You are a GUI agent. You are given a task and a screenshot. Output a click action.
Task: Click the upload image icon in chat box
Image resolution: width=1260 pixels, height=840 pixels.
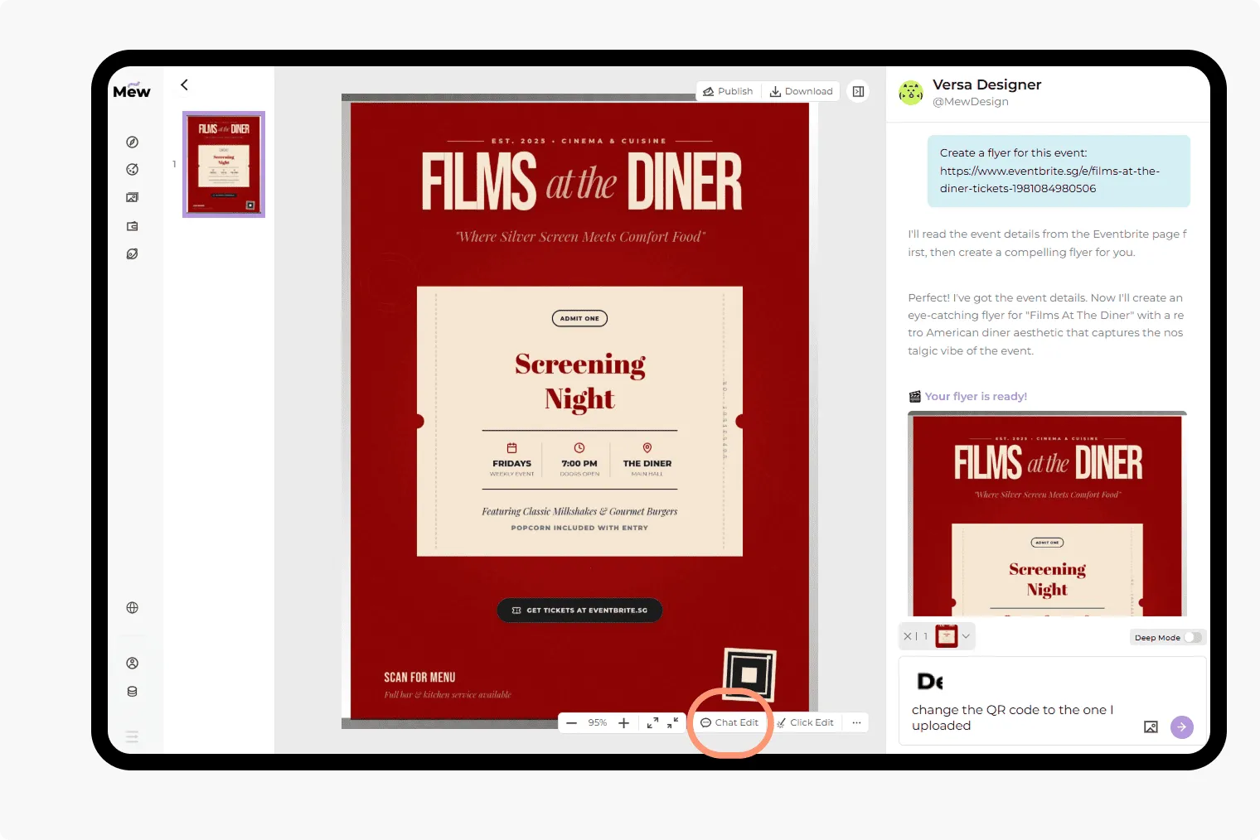(1151, 727)
